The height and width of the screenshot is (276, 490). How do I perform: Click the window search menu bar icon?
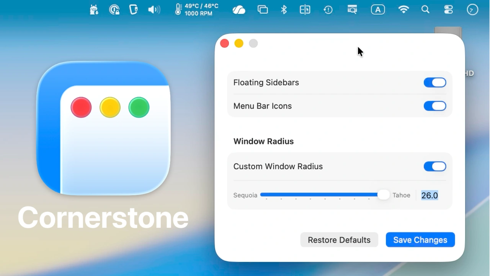pyautogui.click(x=352, y=10)
